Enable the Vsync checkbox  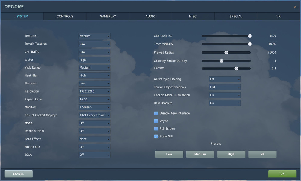(156, 121)
